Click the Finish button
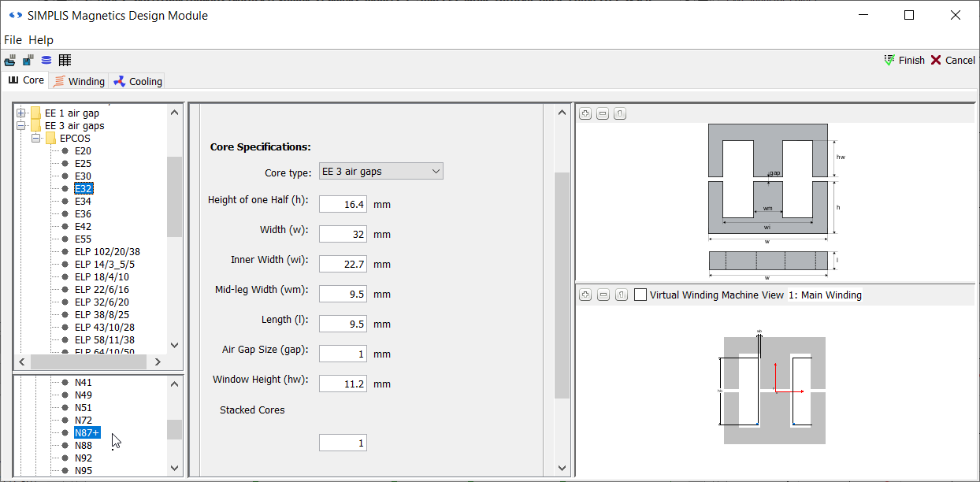The width and height of the screenshot is (980, 482). [x=904, y=61]
